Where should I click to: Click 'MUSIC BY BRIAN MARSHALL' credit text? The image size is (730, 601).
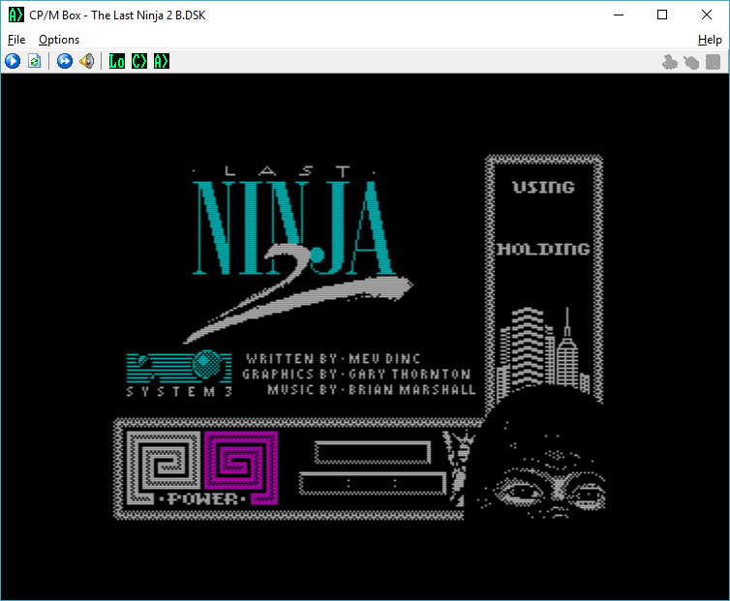point(372,390)
